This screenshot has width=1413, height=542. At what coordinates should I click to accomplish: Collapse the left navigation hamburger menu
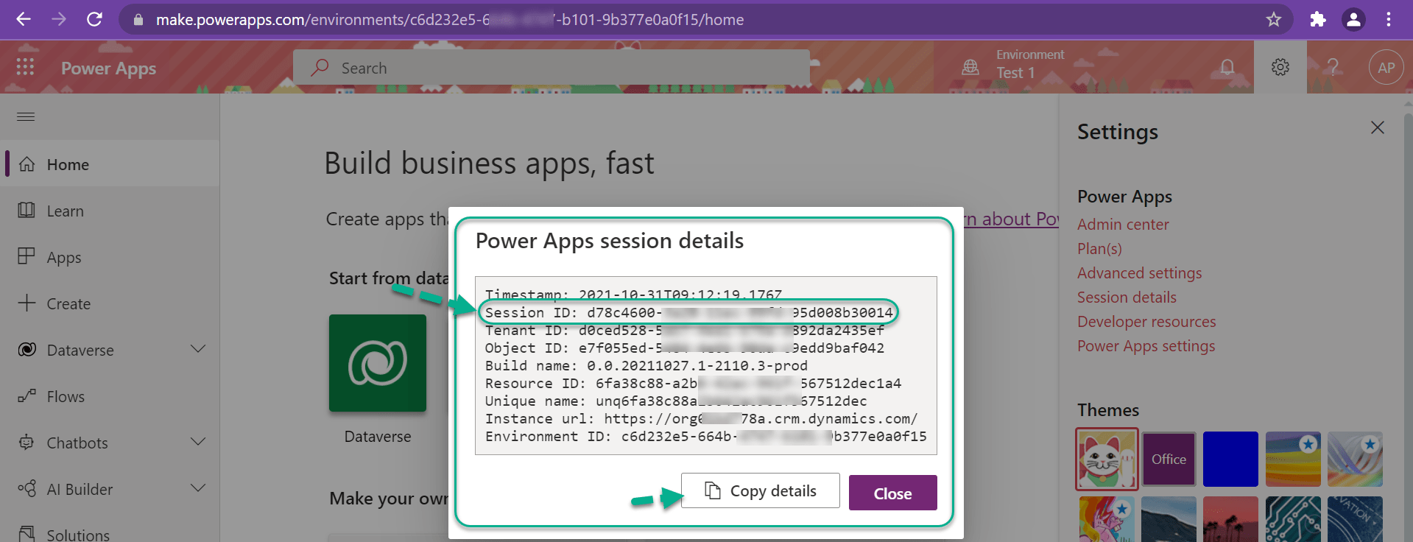tap(26, 116)
